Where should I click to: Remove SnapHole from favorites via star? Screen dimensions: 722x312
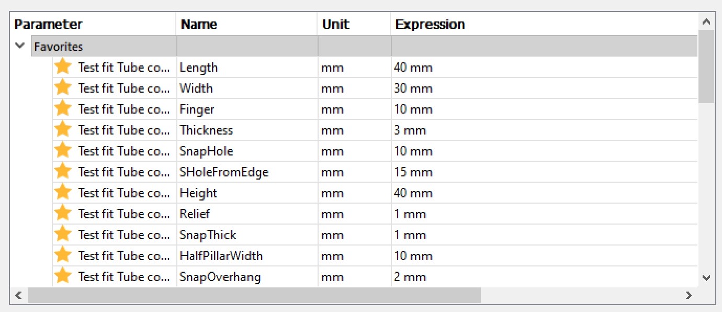tap(63, 150)
